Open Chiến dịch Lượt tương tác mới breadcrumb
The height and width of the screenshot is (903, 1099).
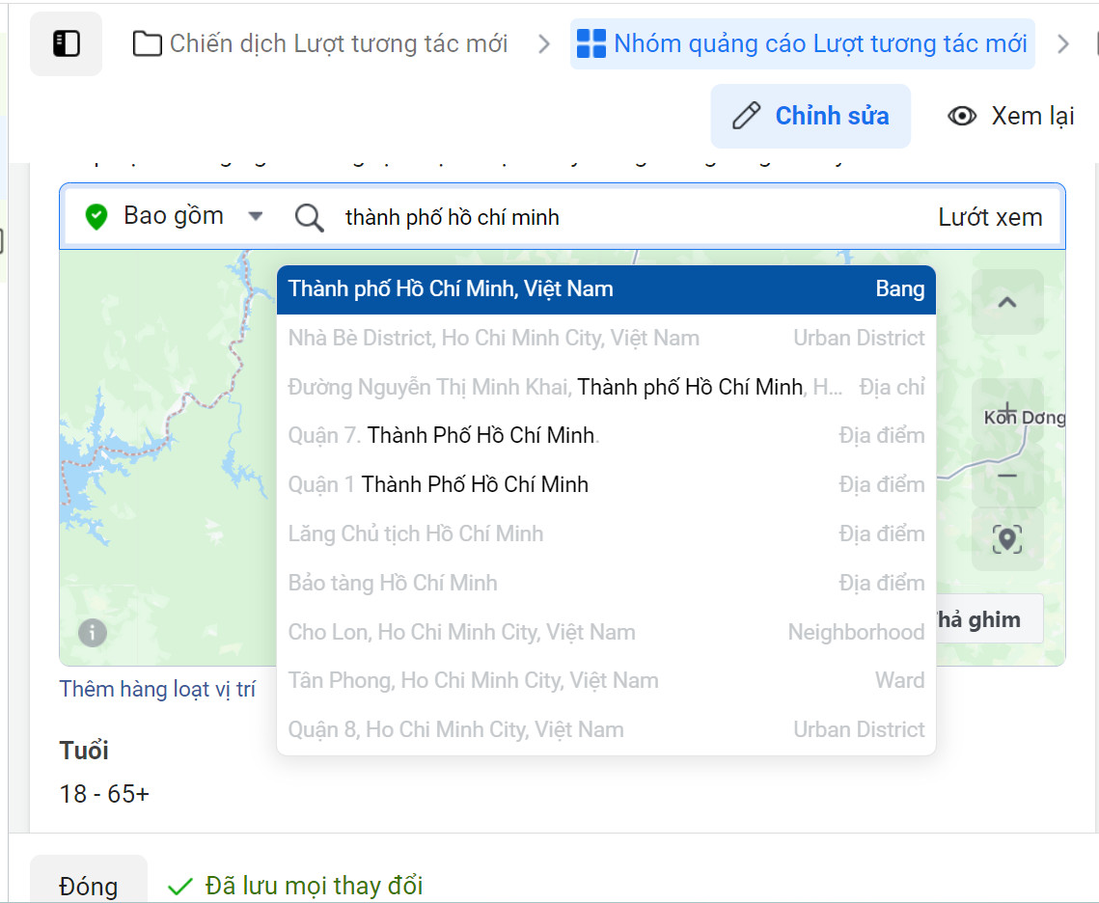[320, 43]
